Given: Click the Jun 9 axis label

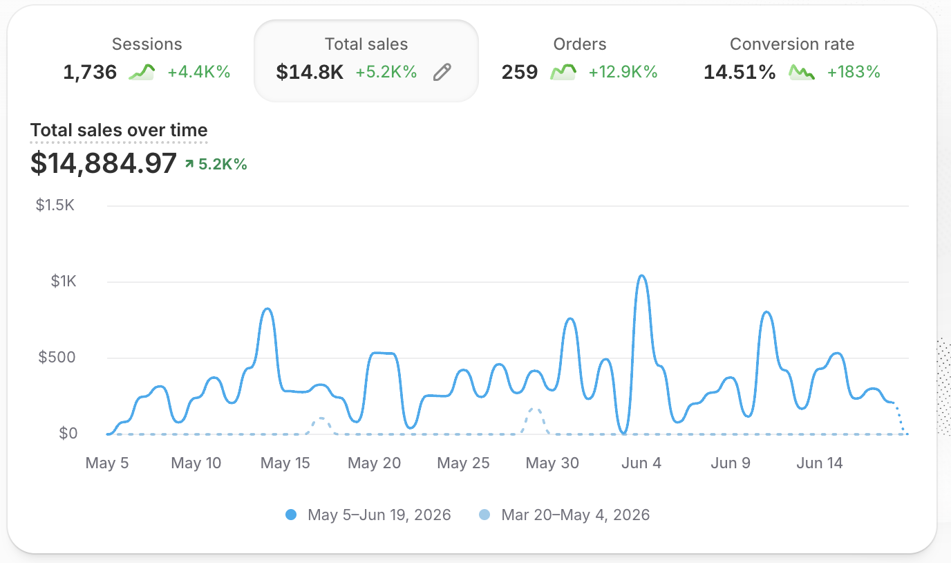Looking at the screenshot, I should click(731, 463).
